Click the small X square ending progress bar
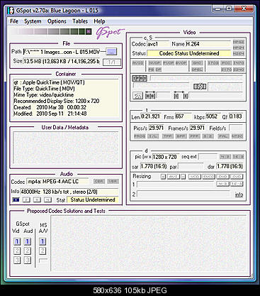Screen dimensions: 260x296 89,31
